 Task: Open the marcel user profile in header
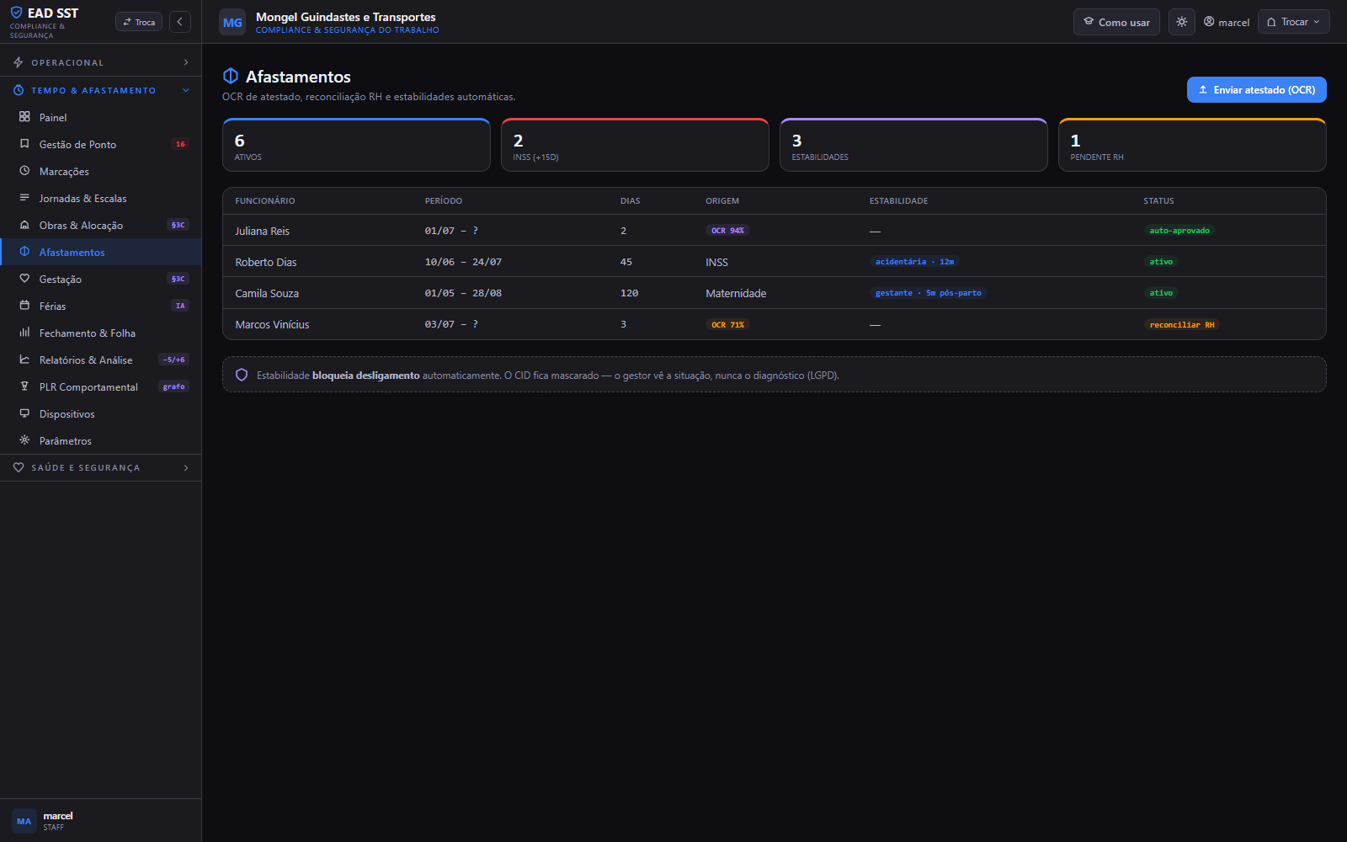[1227, 22]
